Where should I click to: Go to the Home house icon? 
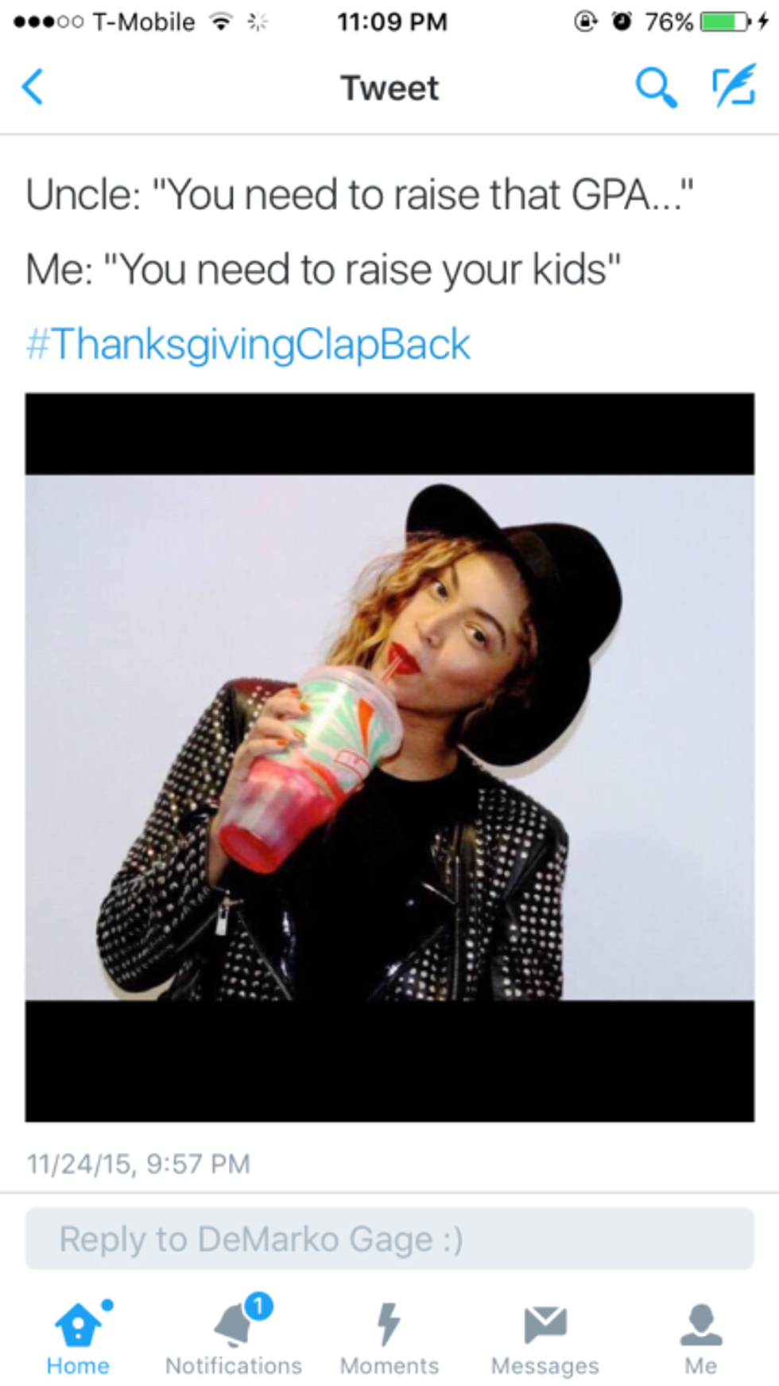tap(78, 1324)
